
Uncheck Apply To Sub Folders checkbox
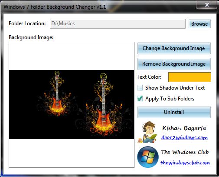[140, 99]
